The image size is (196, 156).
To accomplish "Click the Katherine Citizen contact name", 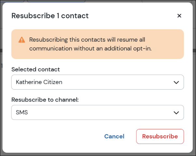I will point(39,82).
